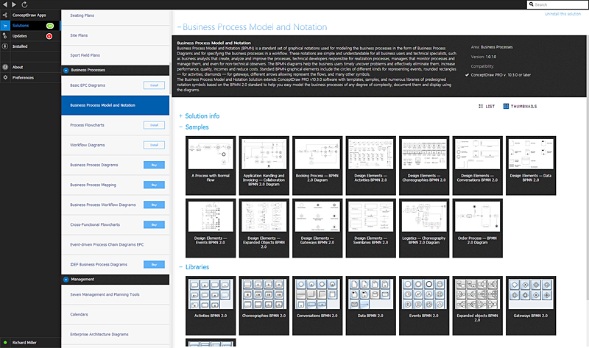Open Design Elements Events BPMN sample
This screenshot has height=348, width=589.
tap(211, 228)
